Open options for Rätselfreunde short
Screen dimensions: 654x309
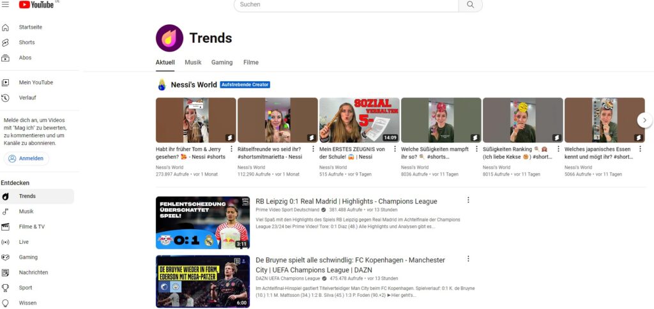(x=313, y=149)
